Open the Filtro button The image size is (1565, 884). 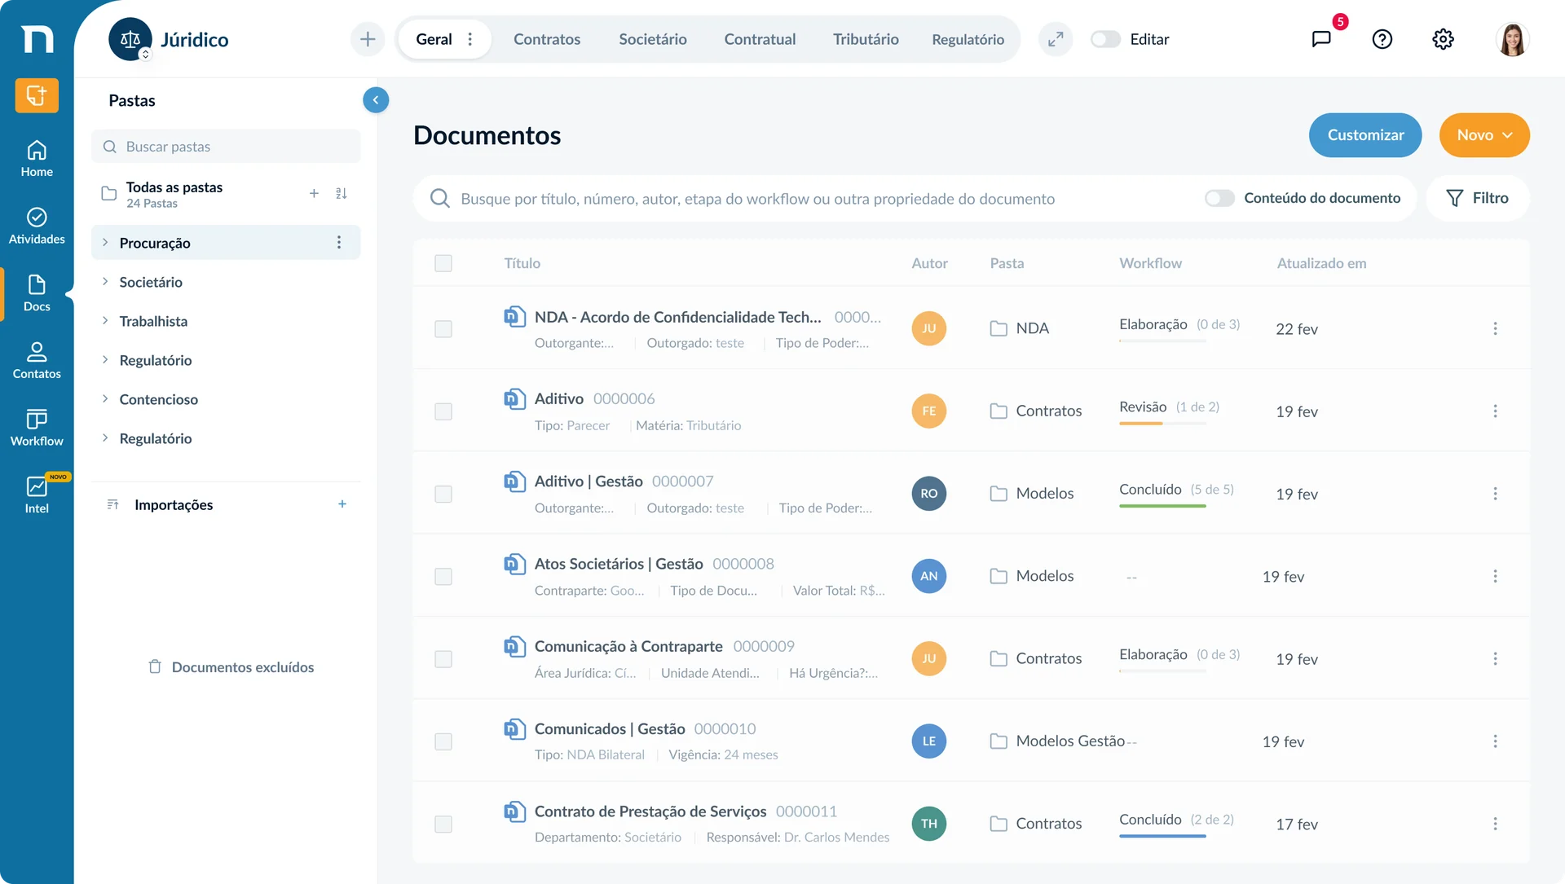point(1477,198)
